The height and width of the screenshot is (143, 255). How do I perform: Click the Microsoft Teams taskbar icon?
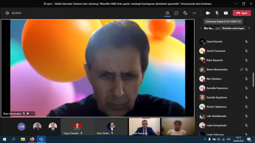tap(41, 139)
